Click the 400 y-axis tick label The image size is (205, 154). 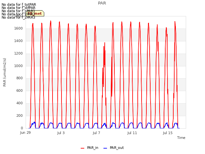pos(20,103)
